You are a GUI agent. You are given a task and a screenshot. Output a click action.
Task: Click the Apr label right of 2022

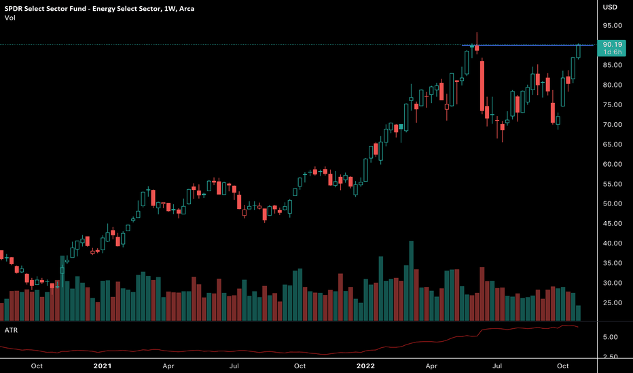tap(431, 366)
